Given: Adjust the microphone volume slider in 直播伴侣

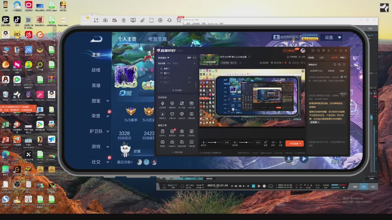Looking at the screenshot, I should [x=215, y=142].
